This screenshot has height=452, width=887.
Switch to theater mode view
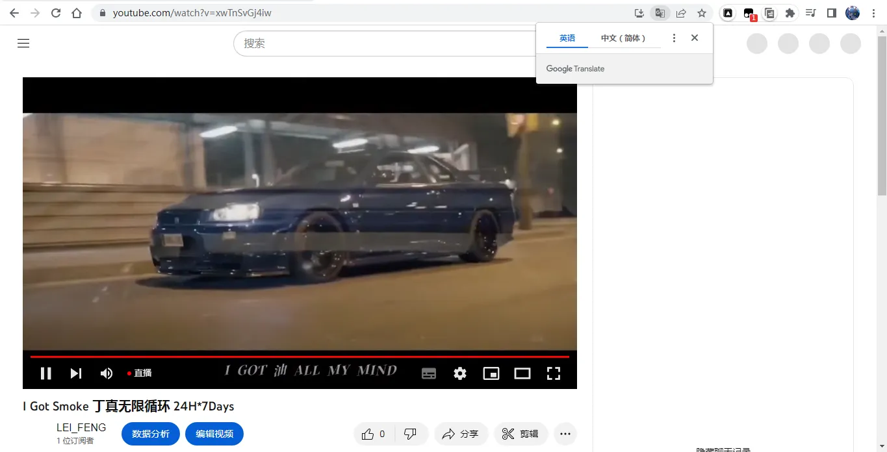522,373
